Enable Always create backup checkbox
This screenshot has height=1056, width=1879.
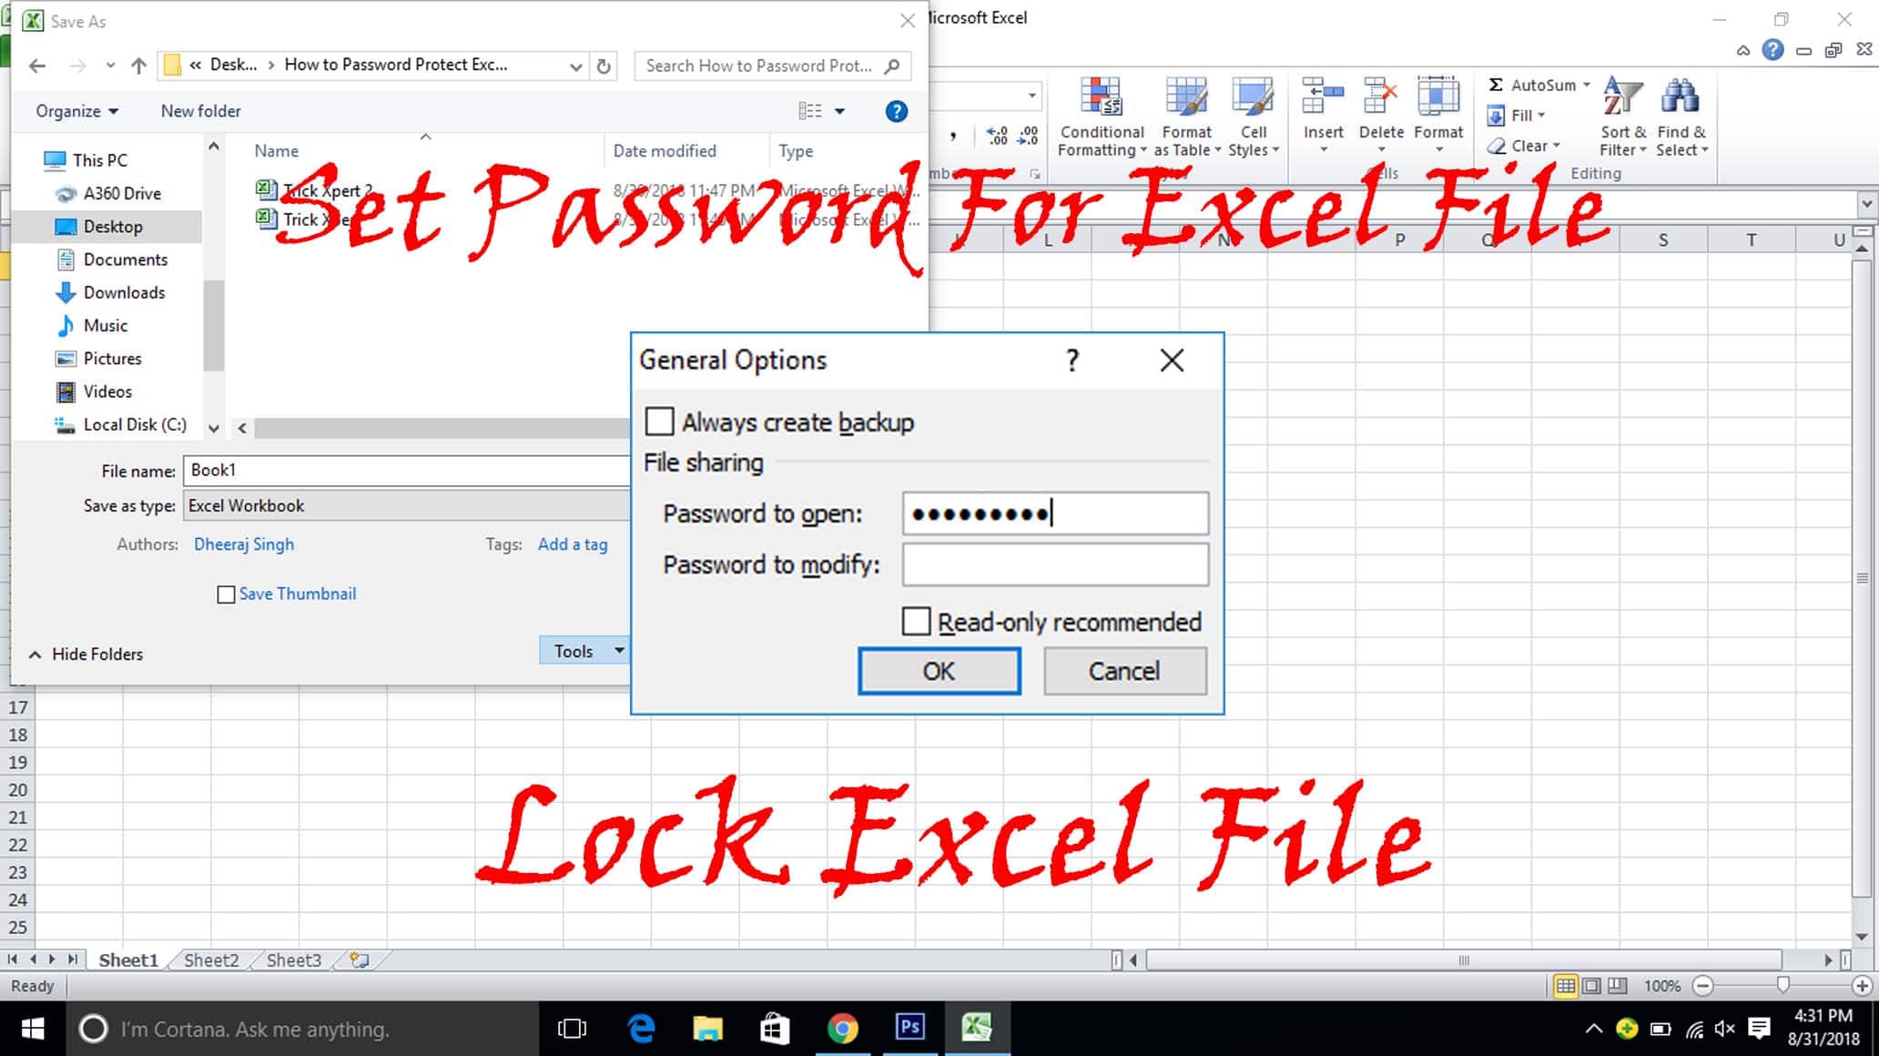click(658, 422)
